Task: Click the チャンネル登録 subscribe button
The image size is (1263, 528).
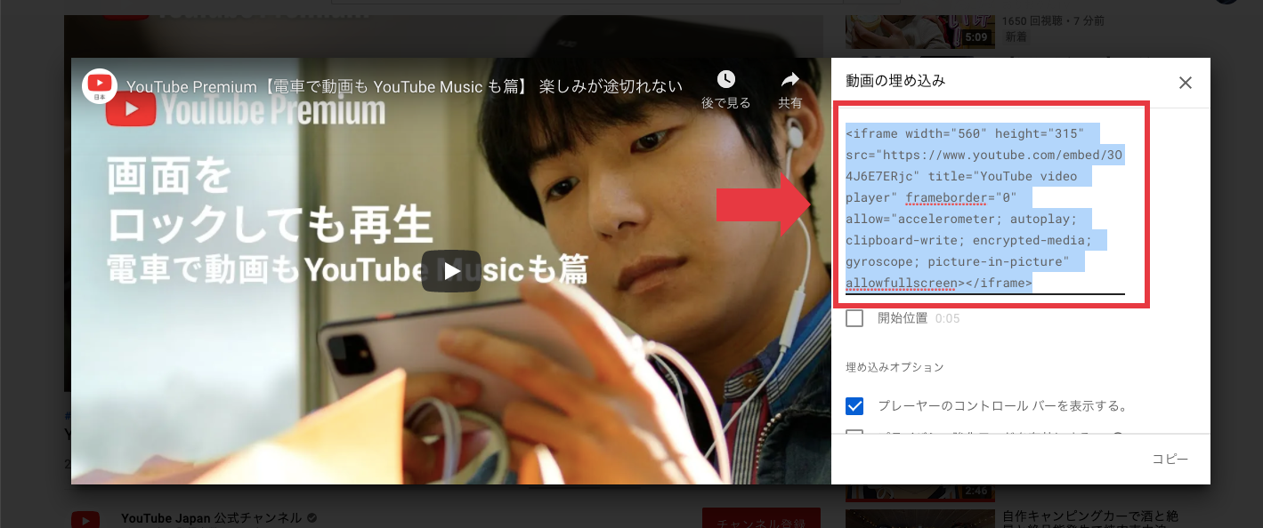Action: click(759, 519)
